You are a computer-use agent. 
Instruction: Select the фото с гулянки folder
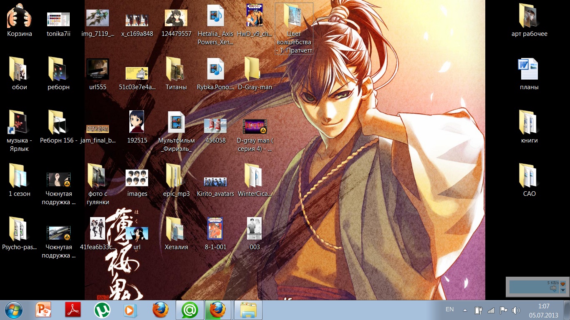[98, 185]
